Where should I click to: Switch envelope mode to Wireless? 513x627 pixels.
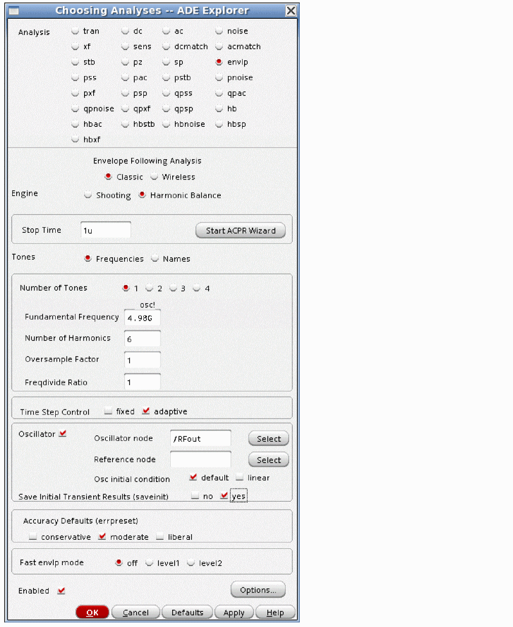154,177
